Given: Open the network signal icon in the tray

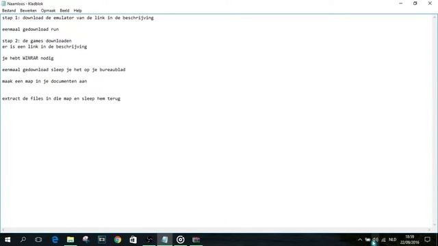Looking at the screenshot, I should (x=383, y=240).
